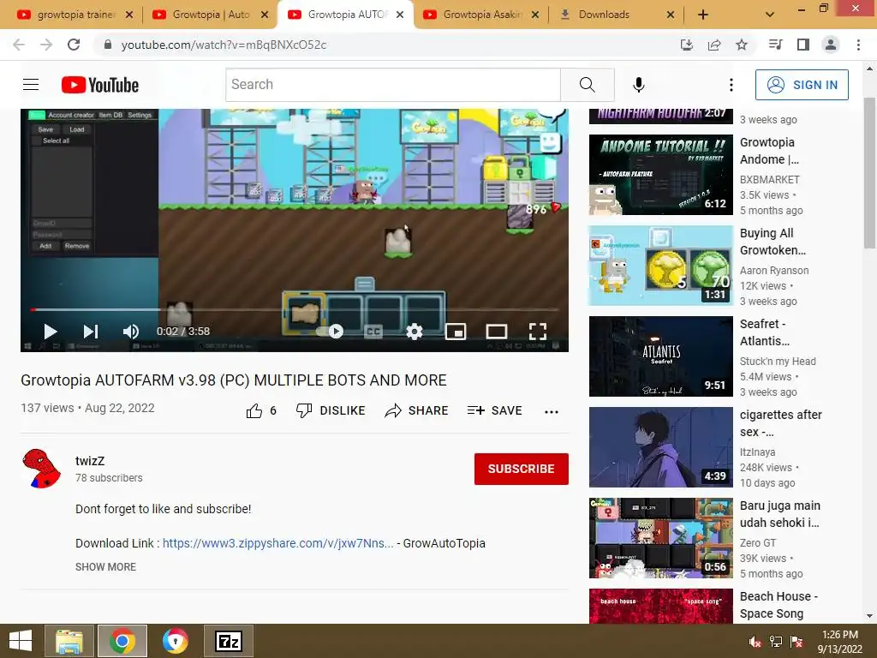877x658 pixels.
Task: Click the SIGN IN button
Action: [802, 85]
